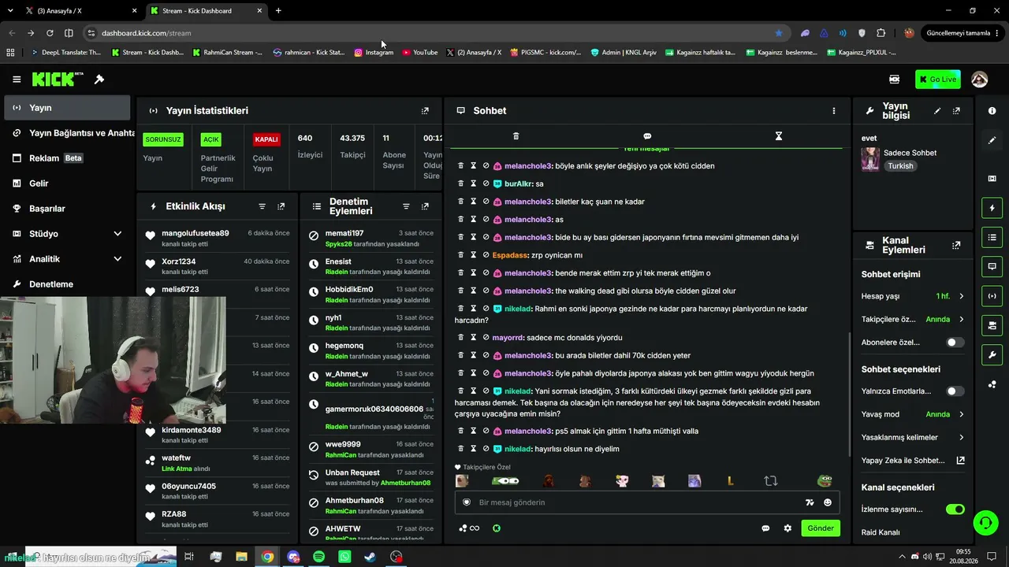Pop out the Etkinlik Akışı panel
1009x567 pixels.
click(x=281, y=206)
